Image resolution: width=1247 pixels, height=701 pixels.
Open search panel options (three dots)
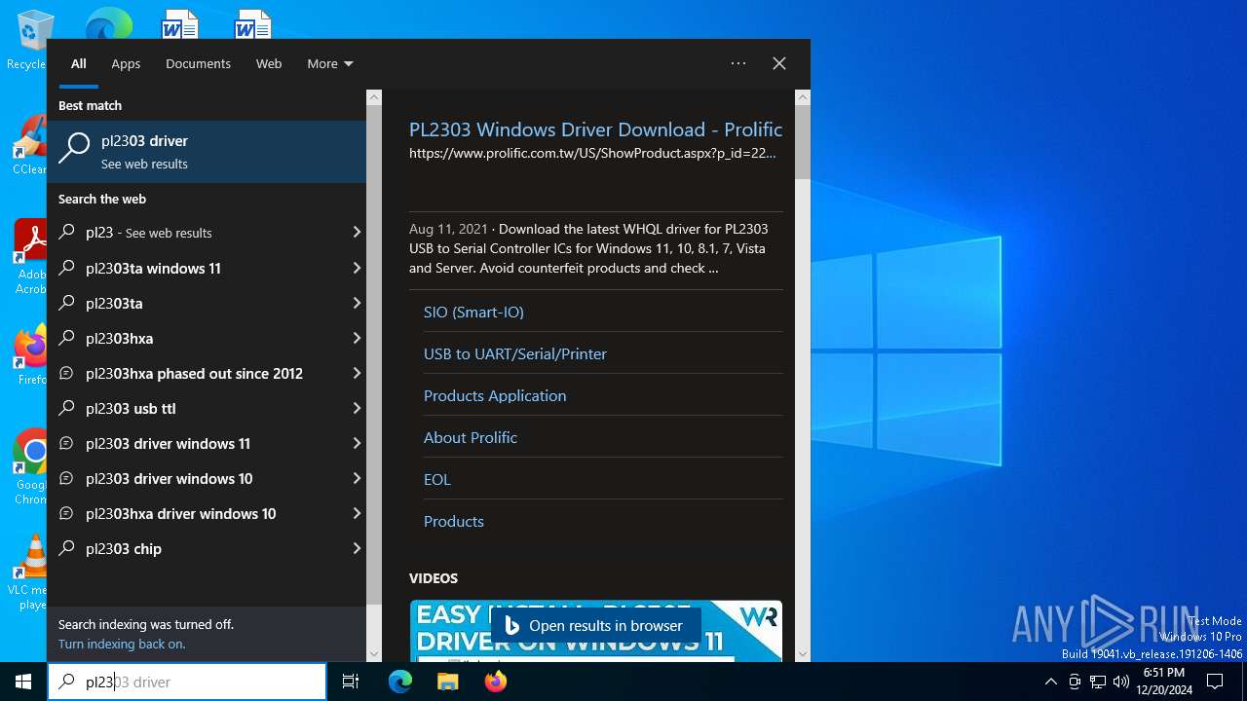pyautogui.click(x=738, y=63)
